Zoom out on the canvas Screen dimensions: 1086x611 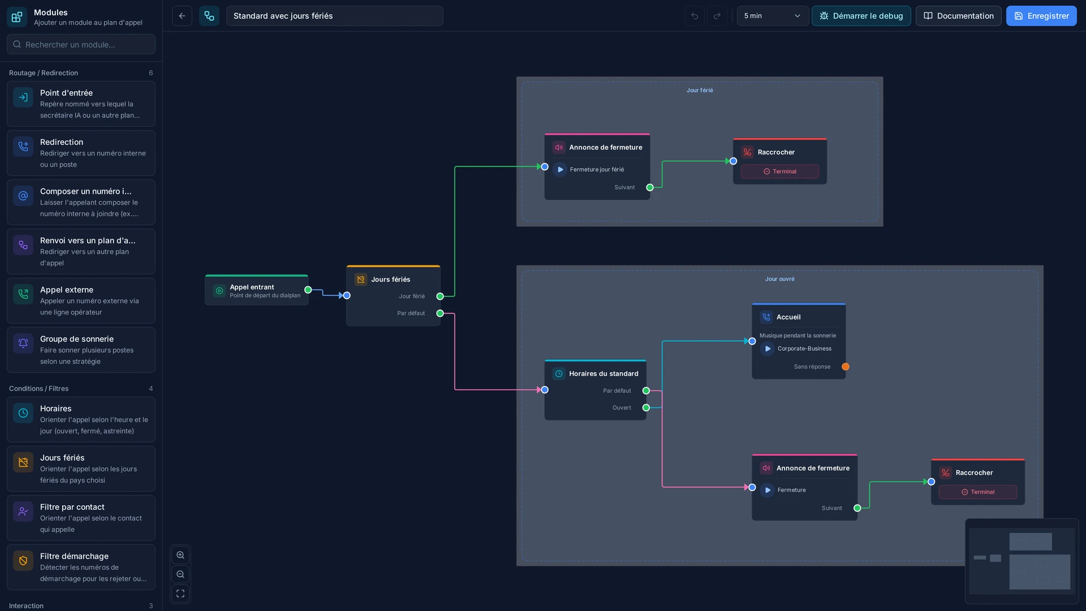180,574
